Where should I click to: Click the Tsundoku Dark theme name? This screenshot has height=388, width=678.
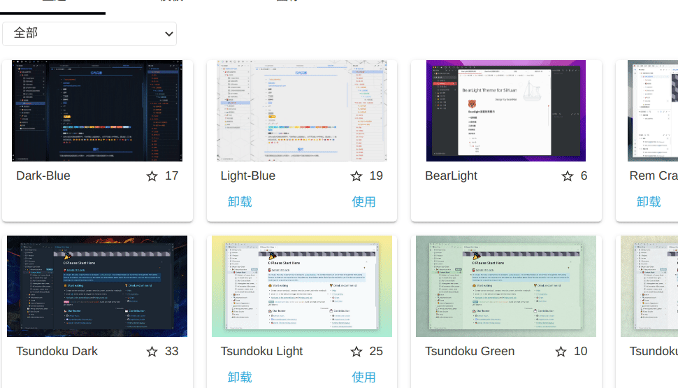57,351
